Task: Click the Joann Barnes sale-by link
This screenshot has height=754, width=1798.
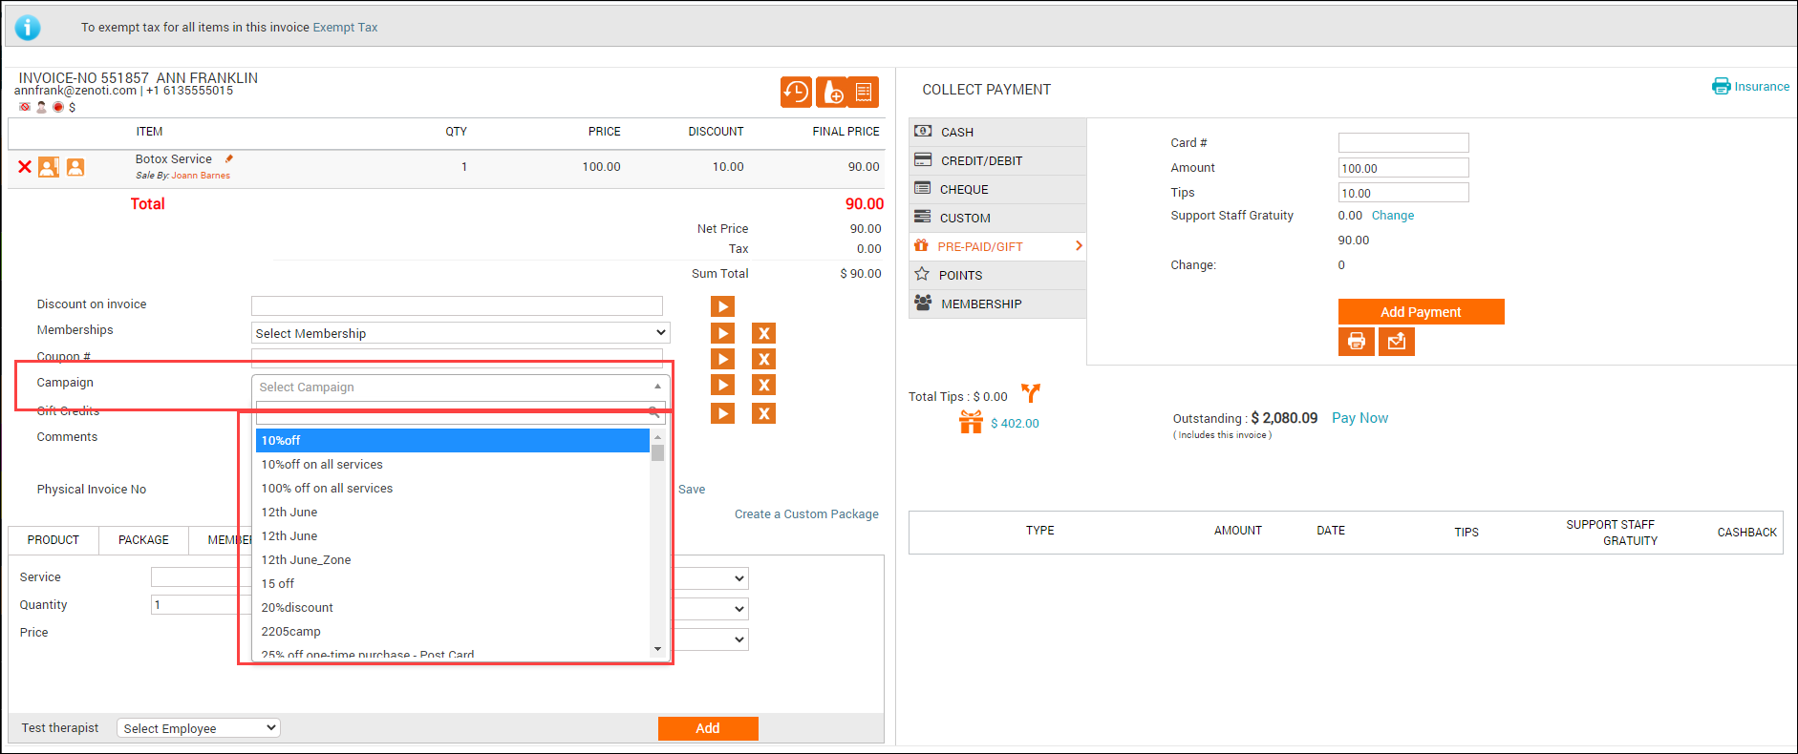Action: [201, 176]
